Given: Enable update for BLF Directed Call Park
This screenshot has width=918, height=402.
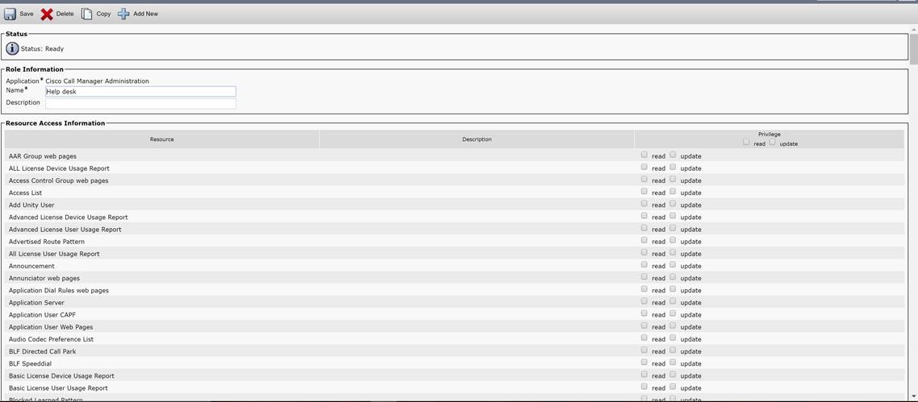Looking at the screenshot, I should [x=673, y=350].
